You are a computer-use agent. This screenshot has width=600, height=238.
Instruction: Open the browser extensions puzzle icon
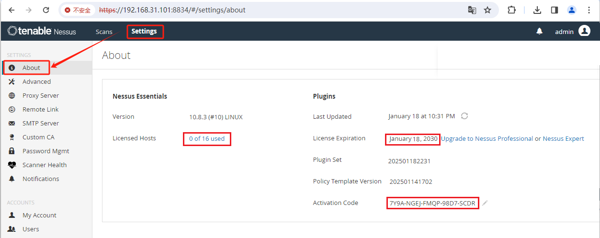(x=511, y=10)
